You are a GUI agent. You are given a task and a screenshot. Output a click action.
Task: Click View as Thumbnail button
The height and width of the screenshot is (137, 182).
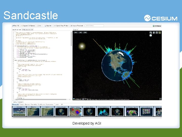click(x=77, y=26)
